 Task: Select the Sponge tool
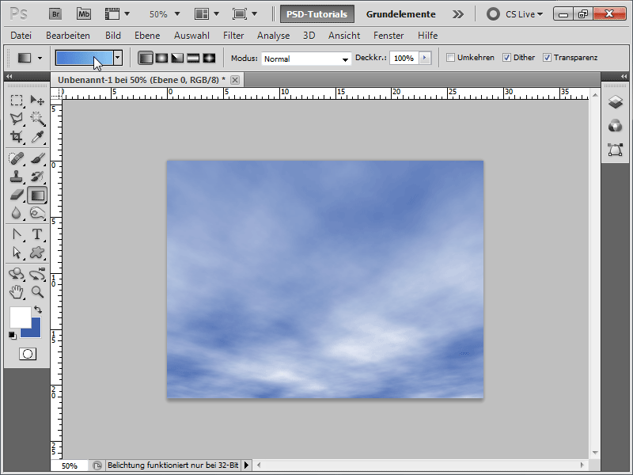tap(37, 213)
